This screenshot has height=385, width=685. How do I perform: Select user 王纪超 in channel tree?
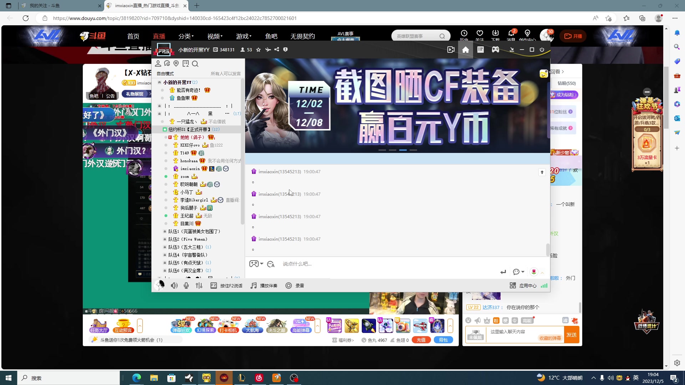(x=187, y=216)
